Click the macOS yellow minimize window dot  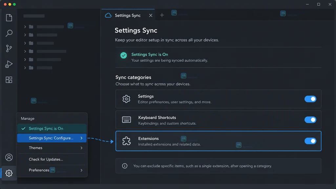[10, 4]
